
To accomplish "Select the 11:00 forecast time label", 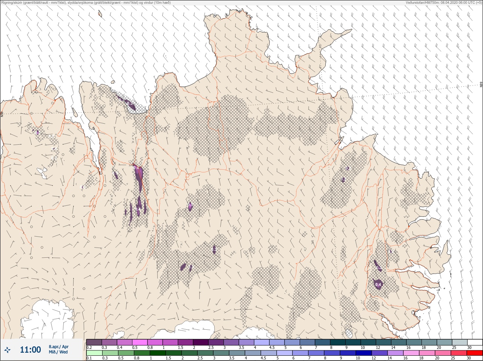I will pos(30,350).
